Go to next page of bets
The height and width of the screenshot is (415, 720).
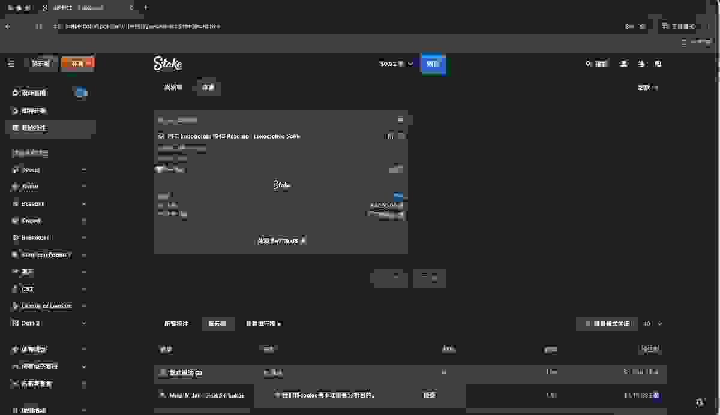coord(430,278)
